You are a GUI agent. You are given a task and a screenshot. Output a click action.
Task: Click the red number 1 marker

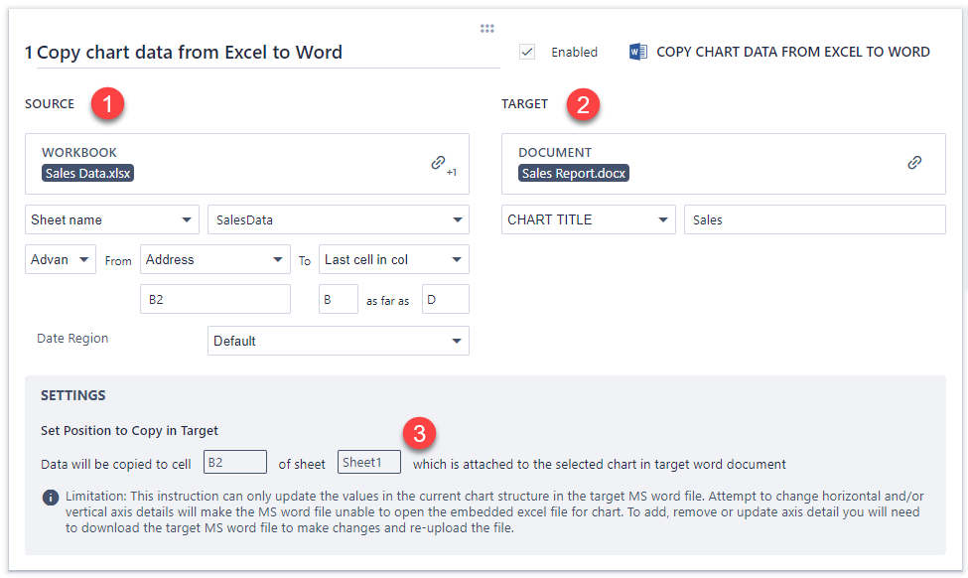pyautogui.click(x=107, y=104)
